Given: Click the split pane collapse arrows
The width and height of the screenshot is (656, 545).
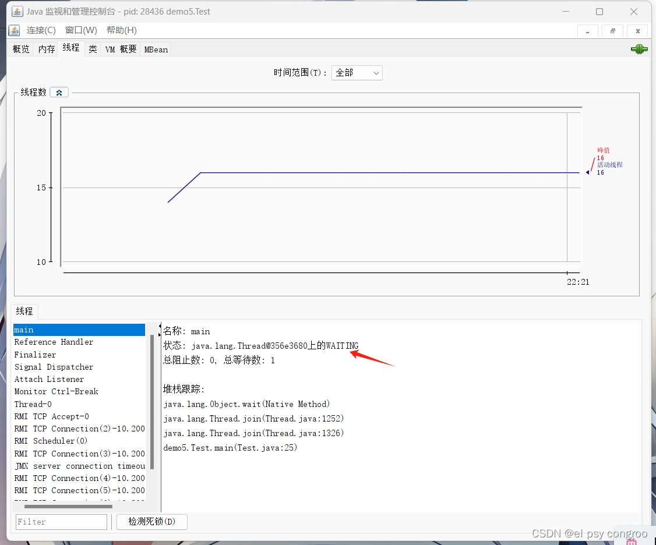Looking at the screenshot, I should 160,330.
